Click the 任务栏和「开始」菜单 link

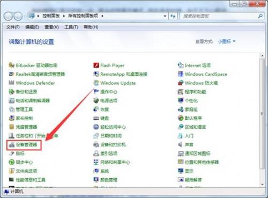coord(37,136)
